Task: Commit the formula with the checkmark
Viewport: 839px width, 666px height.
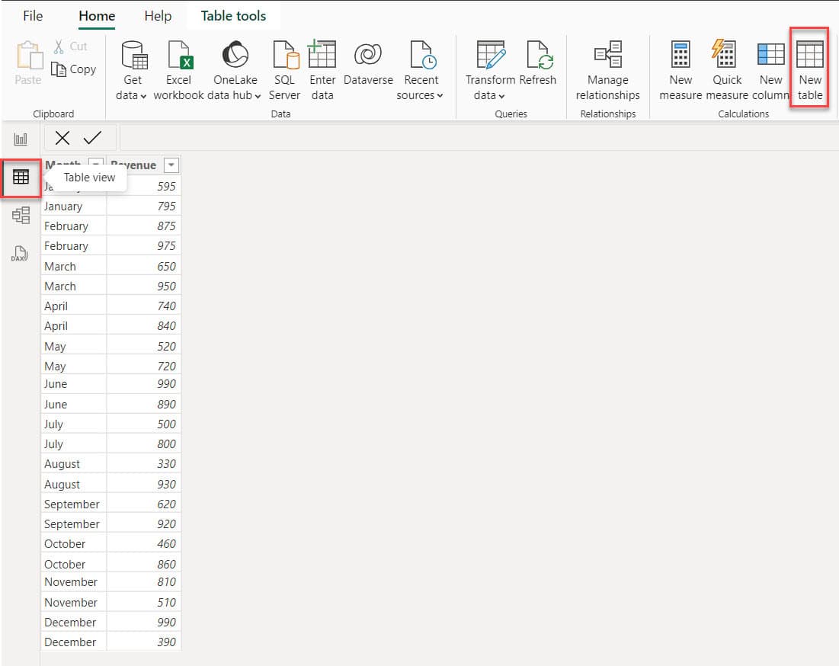Action: tap(92, 138)
